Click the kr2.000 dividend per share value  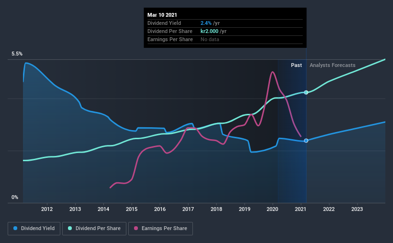coord(209,31)
